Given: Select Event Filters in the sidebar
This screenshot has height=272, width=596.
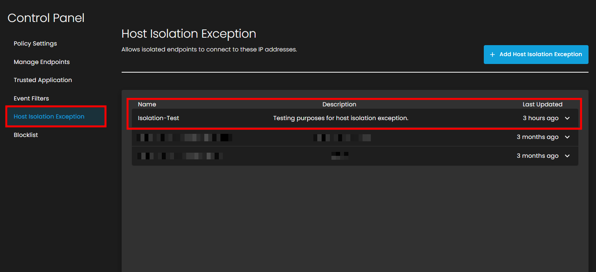Looking at the screenshot, I should coord(31,99).
